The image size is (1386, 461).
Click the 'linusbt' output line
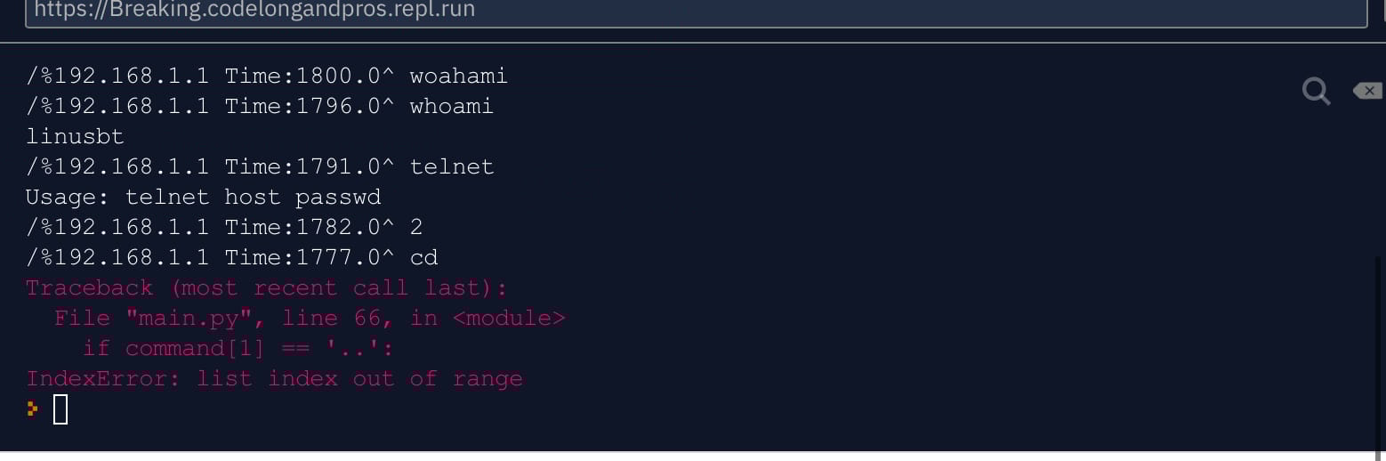75,137
